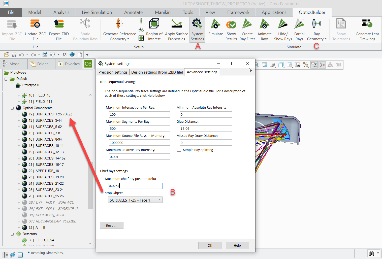Screen dimensions: 382x259
Task: Click the datum display filters icon
Action: (x=306, y=65)
